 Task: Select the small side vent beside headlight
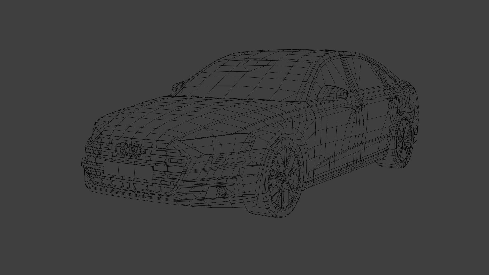pyautogui.click(x=219, y=160)
